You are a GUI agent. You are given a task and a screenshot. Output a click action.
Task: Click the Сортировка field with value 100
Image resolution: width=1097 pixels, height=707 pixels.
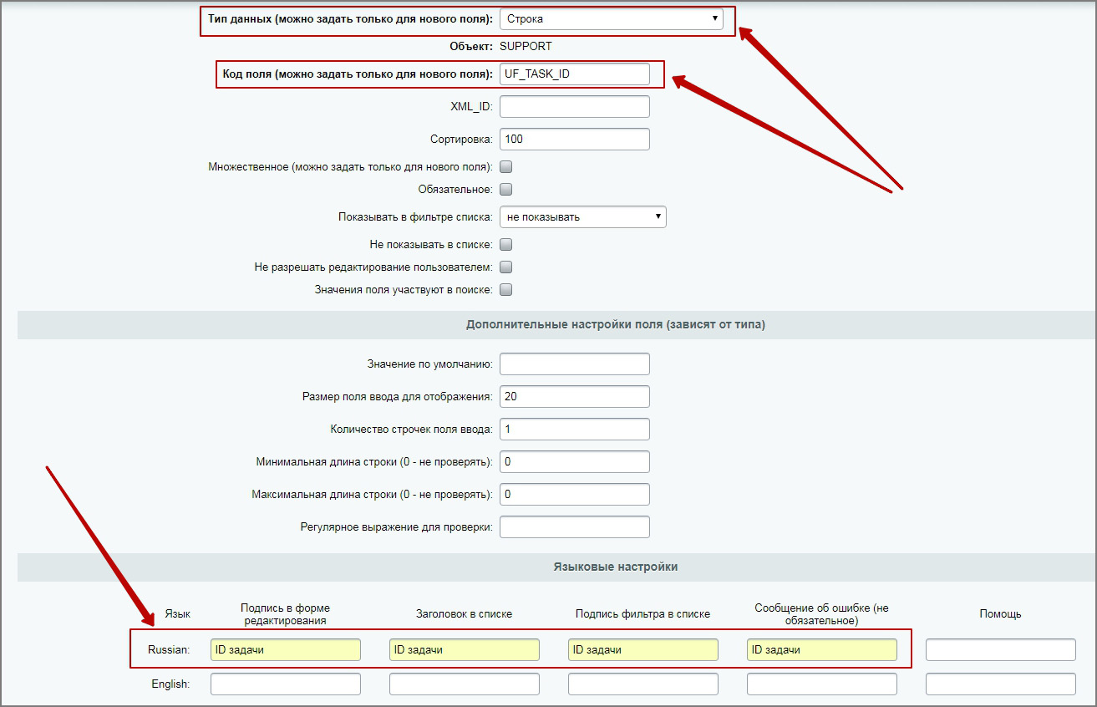[x=574, y=139]
